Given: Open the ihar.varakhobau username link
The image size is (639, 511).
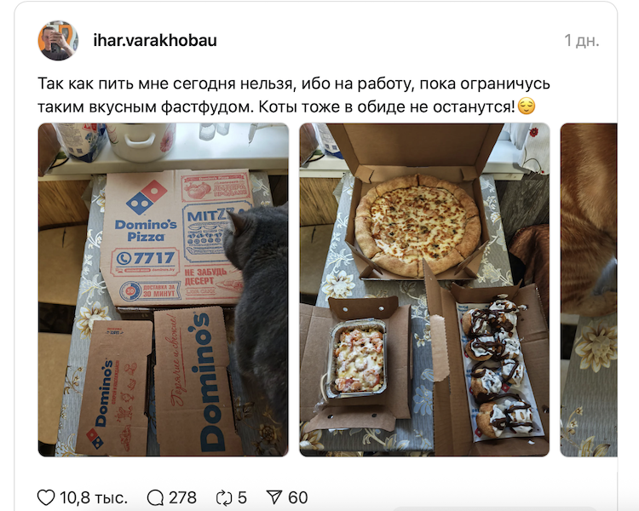Looking at the screenshot, I should (155, 40).
